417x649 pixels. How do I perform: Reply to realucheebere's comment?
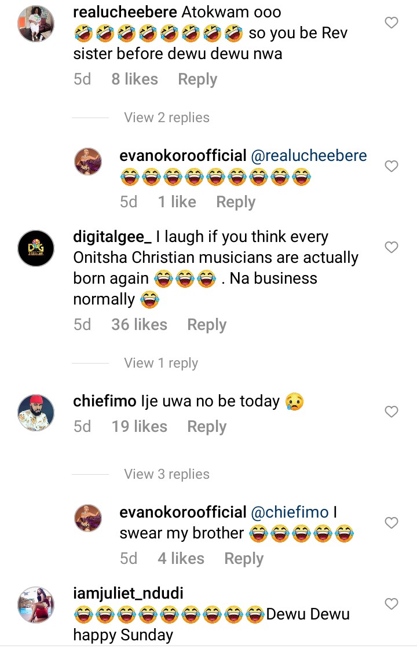[x=197, y=79]
